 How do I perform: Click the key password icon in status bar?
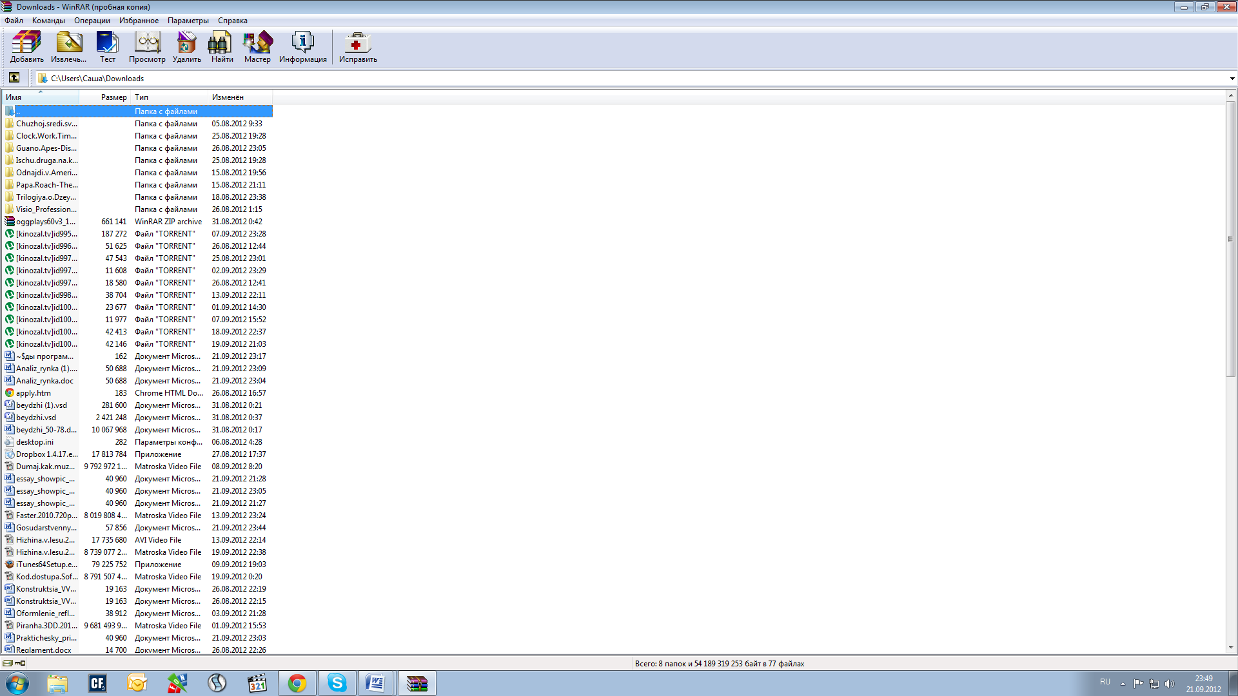click(x=20, y=663)
